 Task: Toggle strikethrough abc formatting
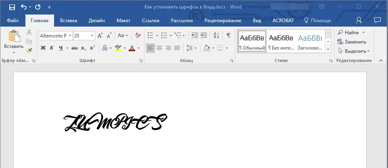click(75, 48)
